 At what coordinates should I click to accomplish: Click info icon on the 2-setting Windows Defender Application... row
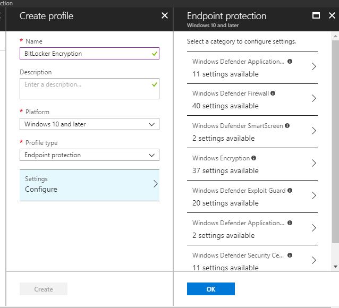coord(290,223)
